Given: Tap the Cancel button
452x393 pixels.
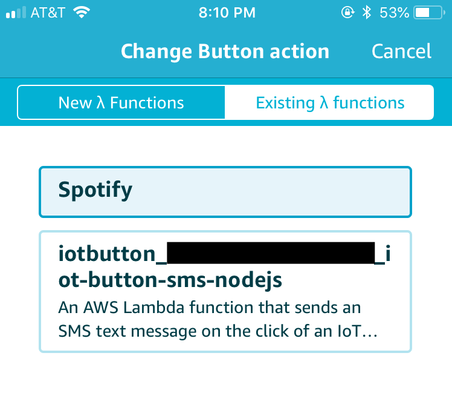Looking at the screenshot, I should 401,51.
